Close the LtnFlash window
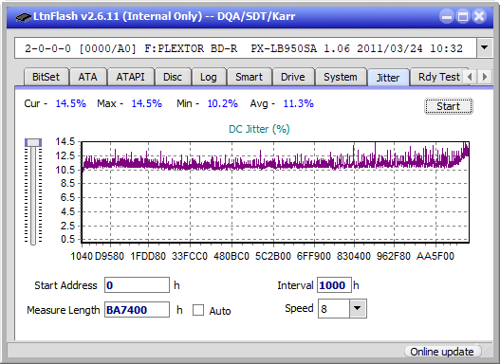The image size is (500, 364). point(479,16)
